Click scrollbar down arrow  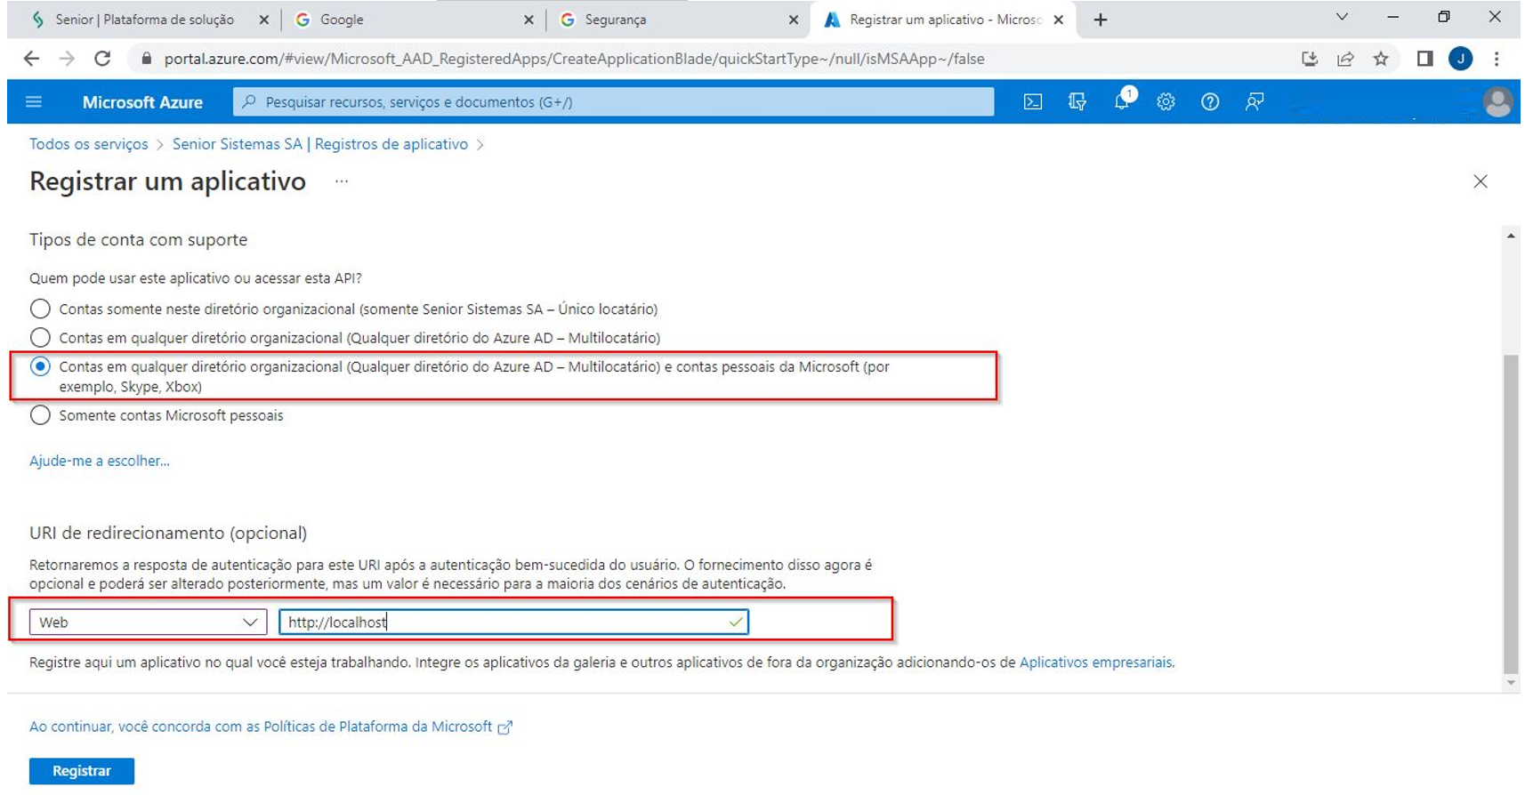click(x=1511, y=683)
